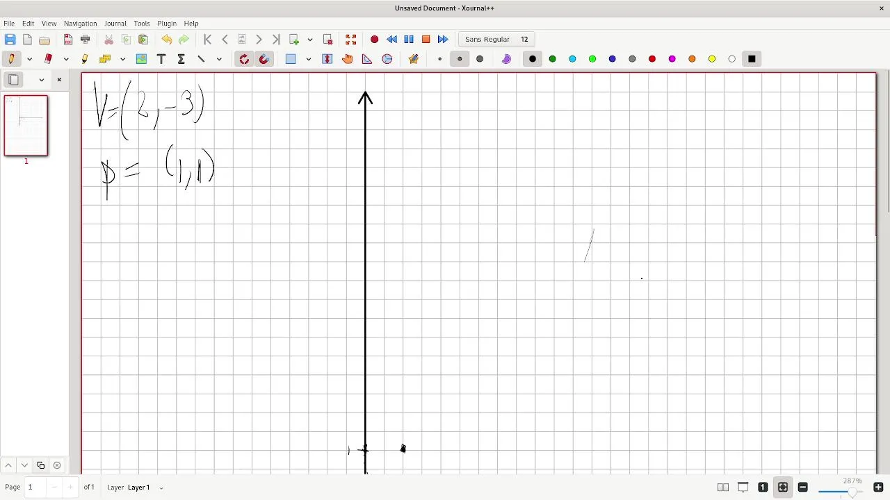The width and height of the screenshot is (890, 500).
Task: Insert a new page after current
Action: [294, 40]
